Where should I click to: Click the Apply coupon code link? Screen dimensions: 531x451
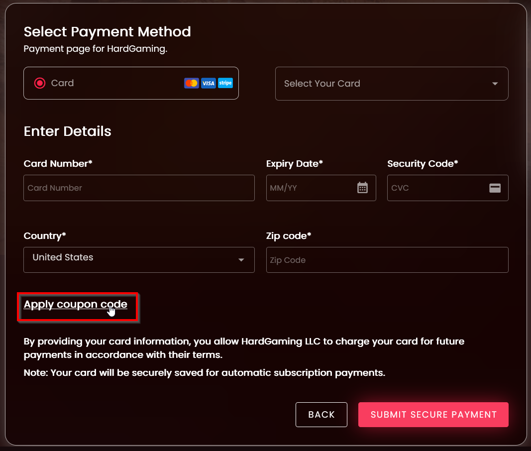[75, 304]
